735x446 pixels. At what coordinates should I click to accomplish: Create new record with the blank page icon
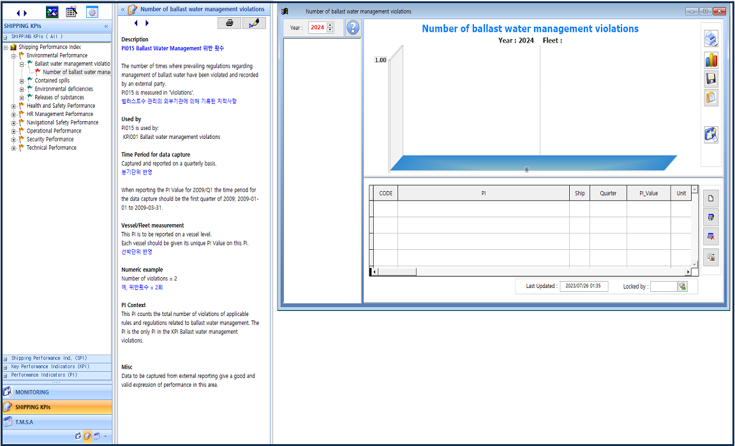point(711,198)
